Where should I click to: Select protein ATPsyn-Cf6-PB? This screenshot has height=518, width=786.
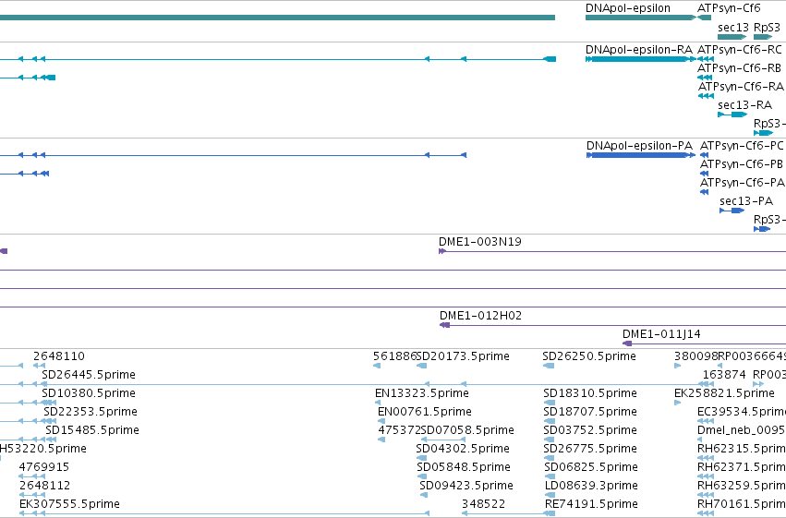coord(705,174)
